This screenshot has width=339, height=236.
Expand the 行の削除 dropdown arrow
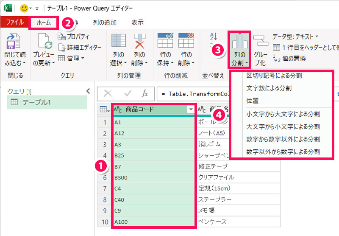193,63
